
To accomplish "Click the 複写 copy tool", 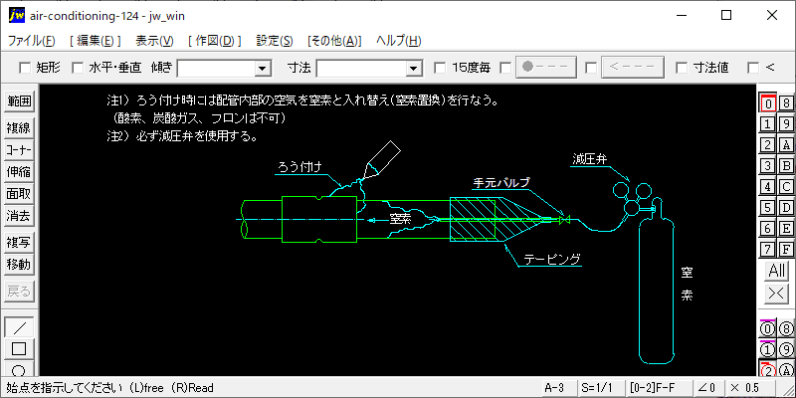I will (x=19, y=243).
